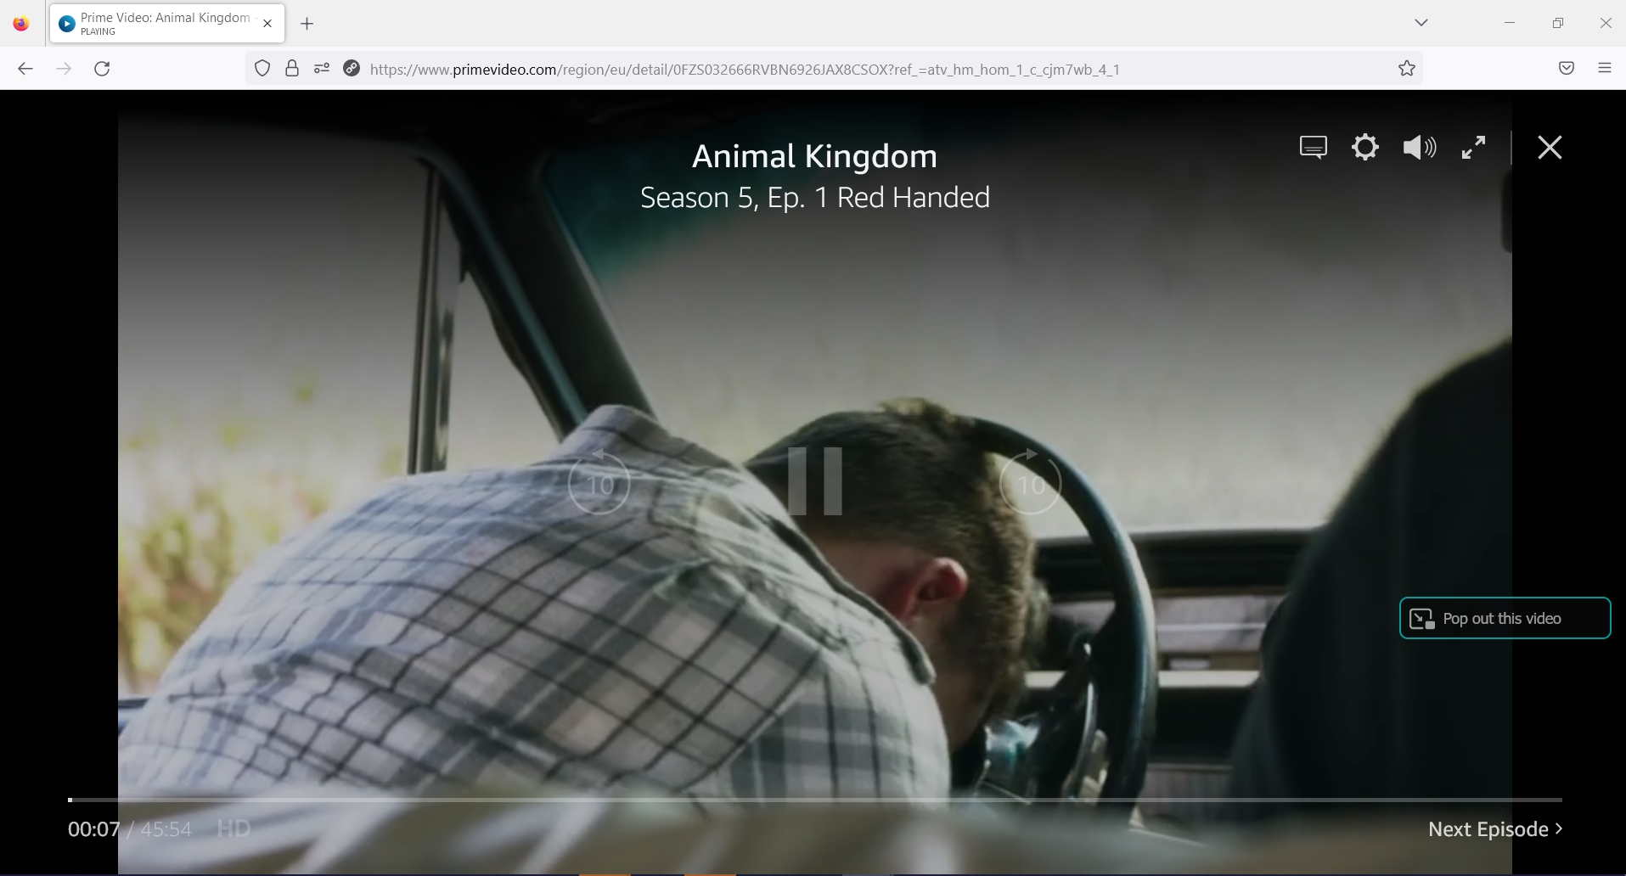
Task: Toggle tracking protection via the shield icon
Action: pyautogui.click(x=262, y=69)
